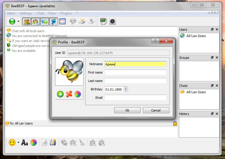Click the First name field
The image size is (225, 159).
[x=135, y=72]
